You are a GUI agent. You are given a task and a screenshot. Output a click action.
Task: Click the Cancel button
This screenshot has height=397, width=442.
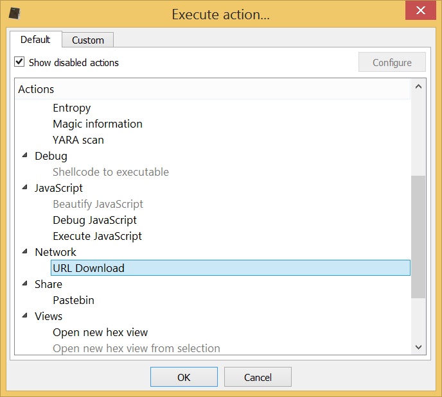pos(258,377)
